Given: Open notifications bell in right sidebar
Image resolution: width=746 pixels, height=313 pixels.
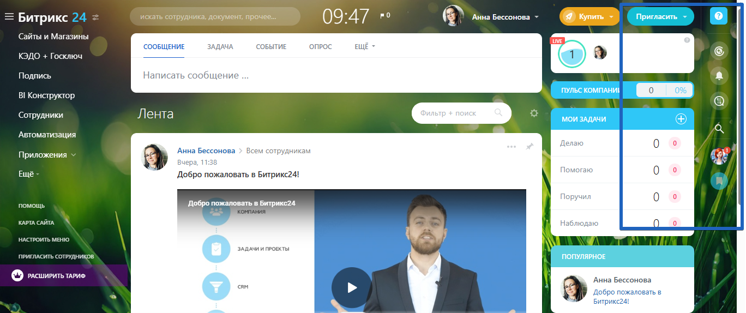Looking at the screenshot, I should coord(719,76).
